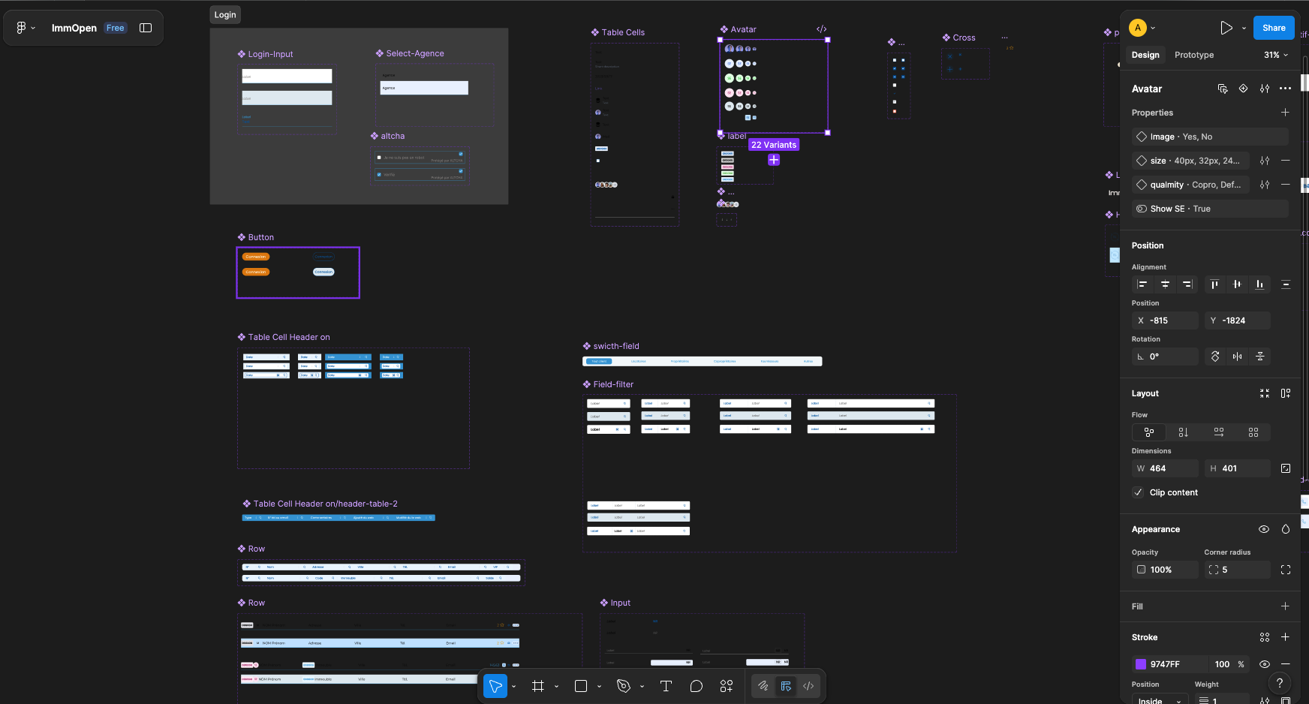Switch to Dev Mode in toolbar
Viewport: 1309px width, 704px height.
pos(808,686)
